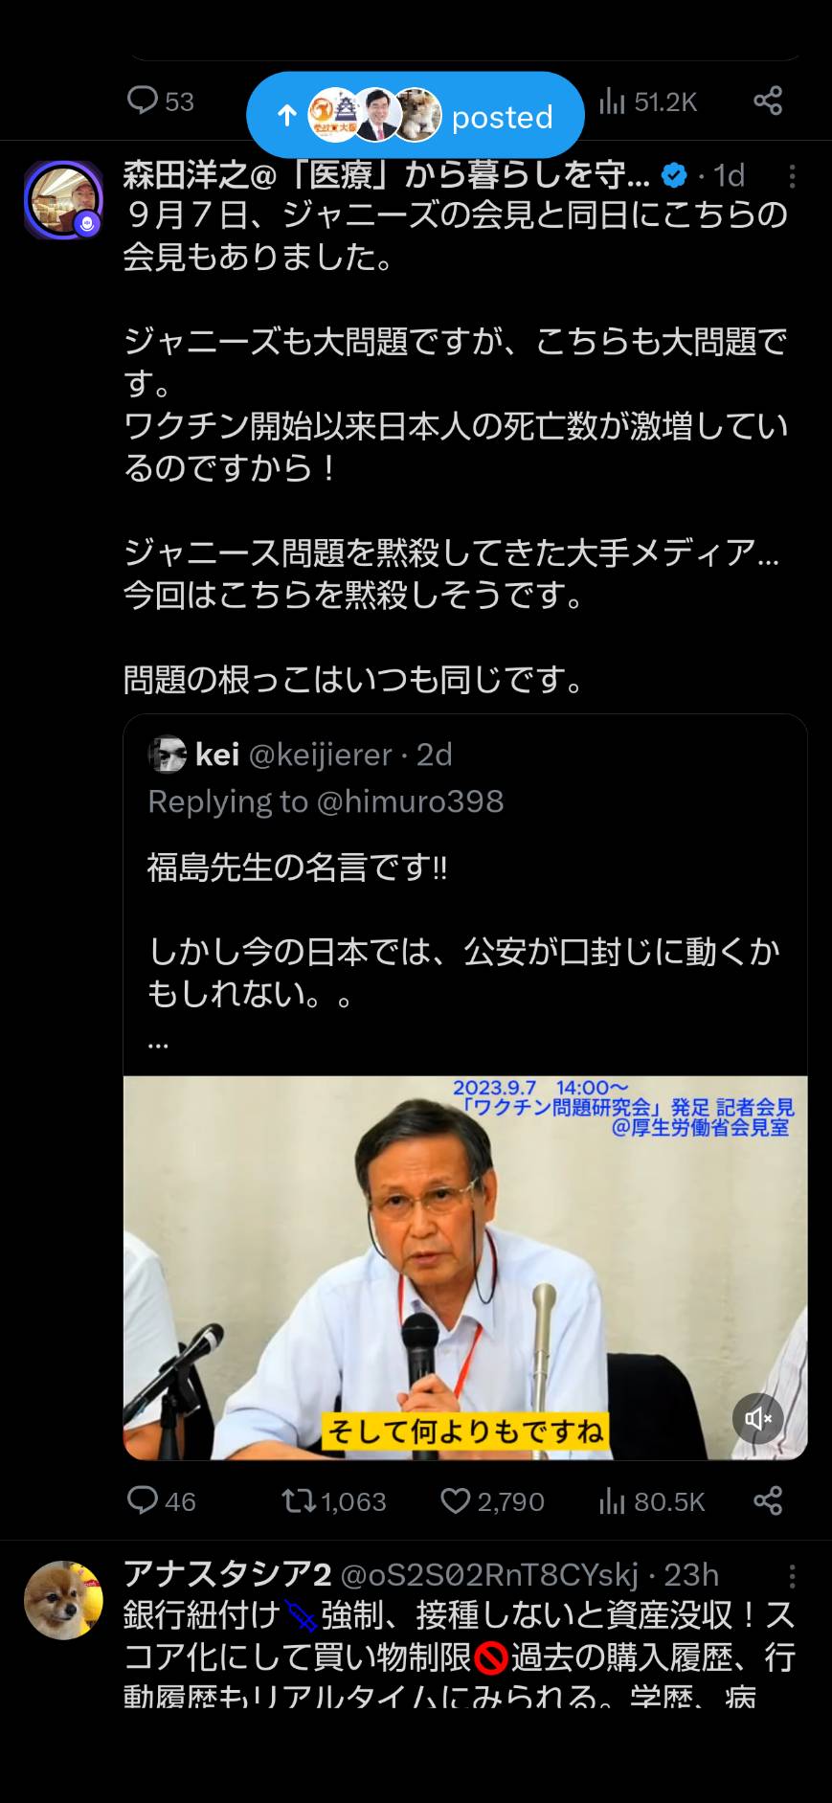Open more options menu for 森田洋之 tweet
The height and width of the screenshot is (1803, 832).
point(792,176)
